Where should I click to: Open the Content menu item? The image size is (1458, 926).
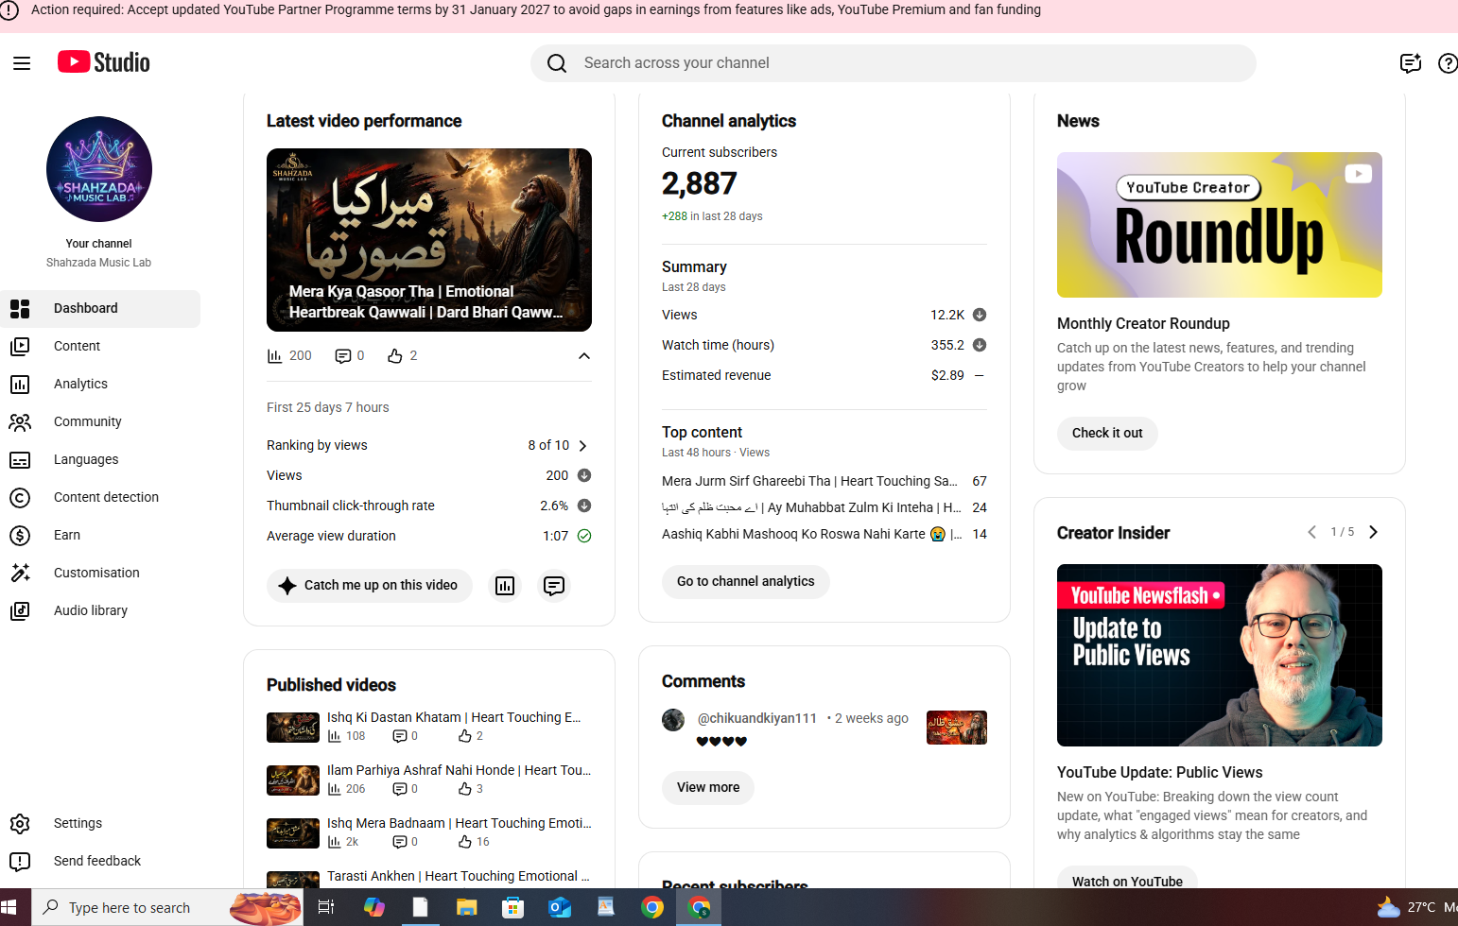tap(100, 347)
